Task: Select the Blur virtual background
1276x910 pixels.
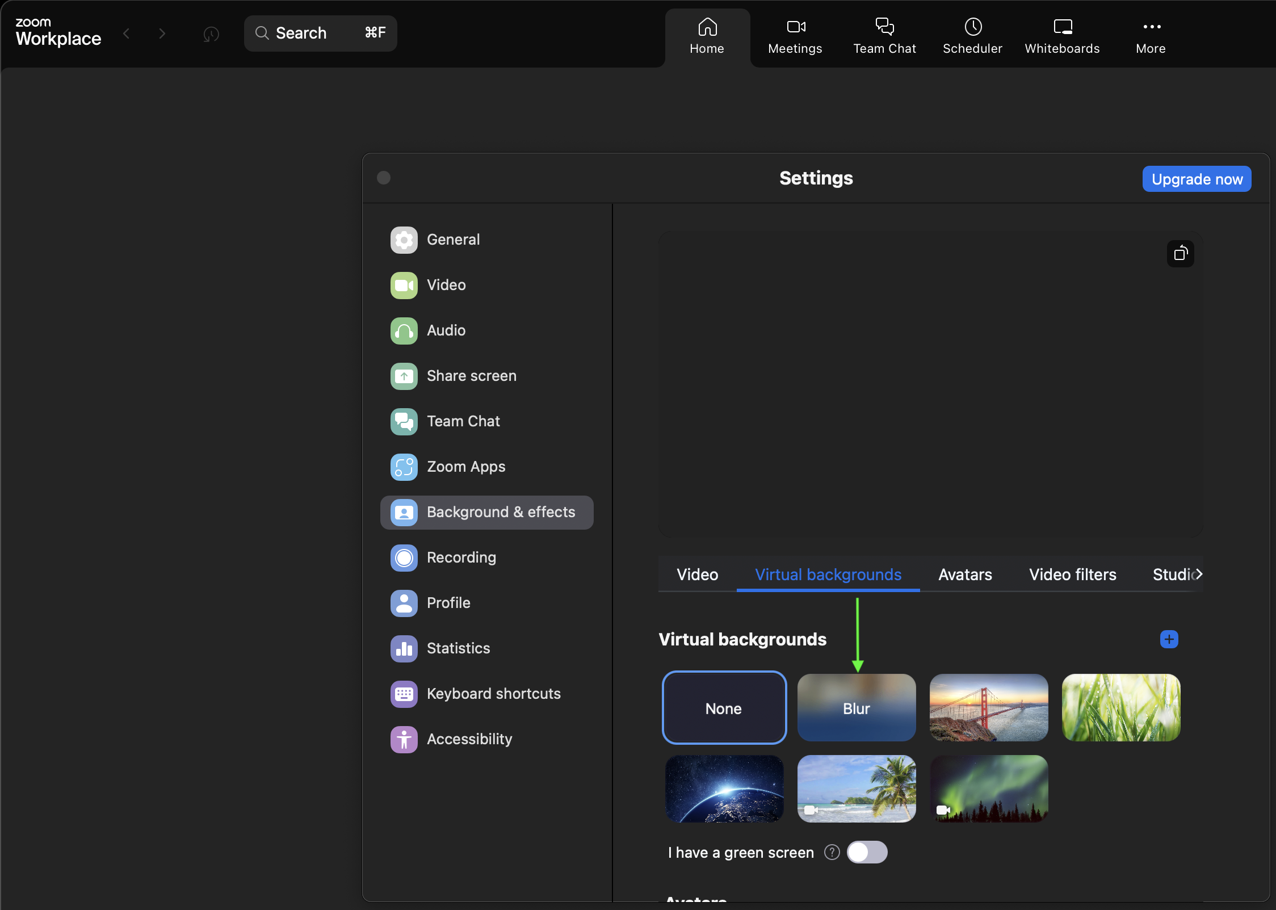Action: coord(856,708)
